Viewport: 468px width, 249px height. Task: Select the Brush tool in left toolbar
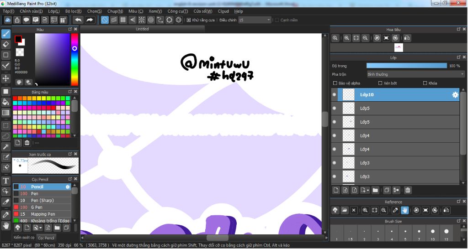[5, 34]
